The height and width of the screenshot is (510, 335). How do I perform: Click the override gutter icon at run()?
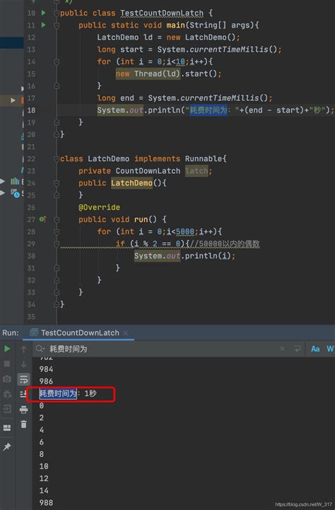(x=42, y=219)
